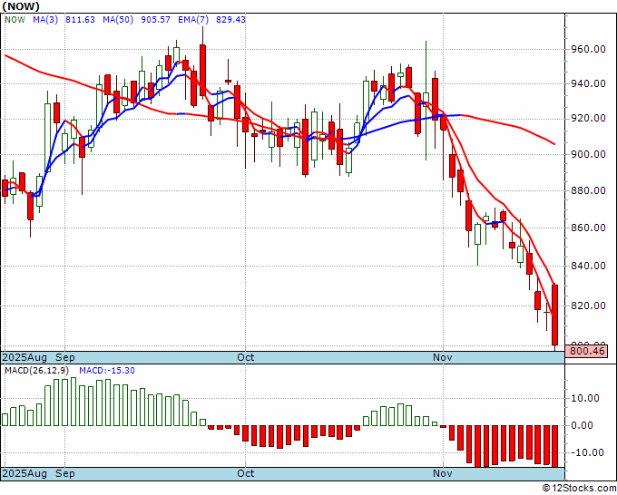The height and width of the screenshot is (495, 617).
Task: Click the MACD:-15.30 value text
Action: coord(107,371)
